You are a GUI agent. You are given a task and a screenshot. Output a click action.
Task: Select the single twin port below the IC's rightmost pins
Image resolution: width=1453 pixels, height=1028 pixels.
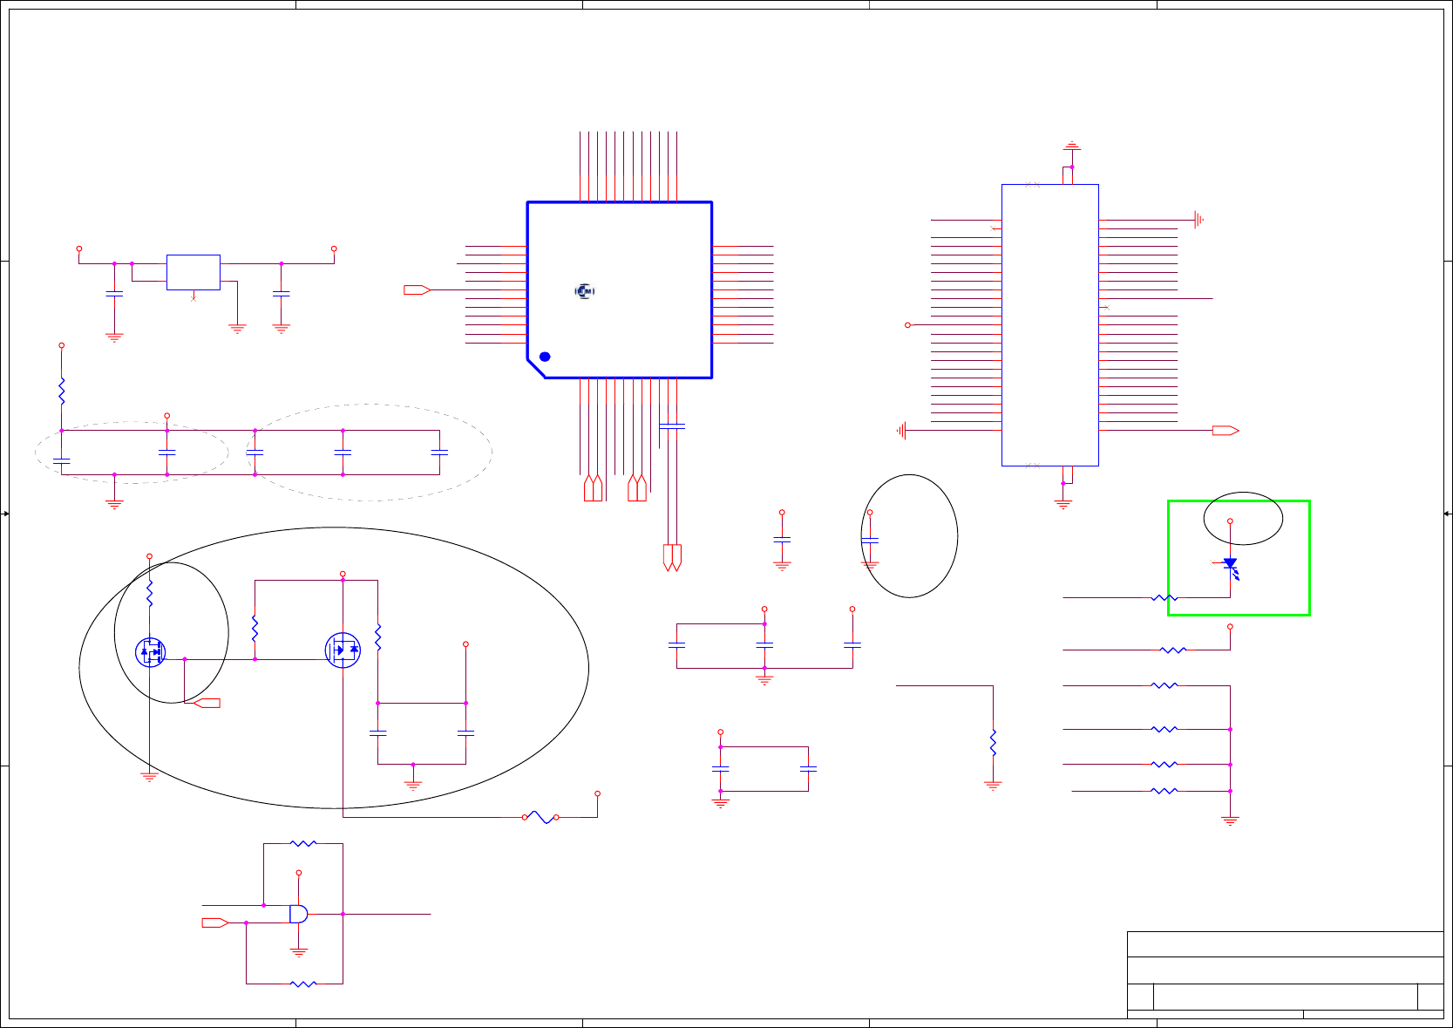click(x=672, y=558)
